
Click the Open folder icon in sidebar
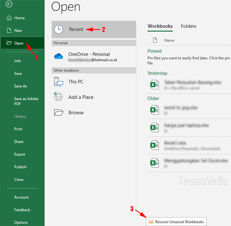point(9,43)
